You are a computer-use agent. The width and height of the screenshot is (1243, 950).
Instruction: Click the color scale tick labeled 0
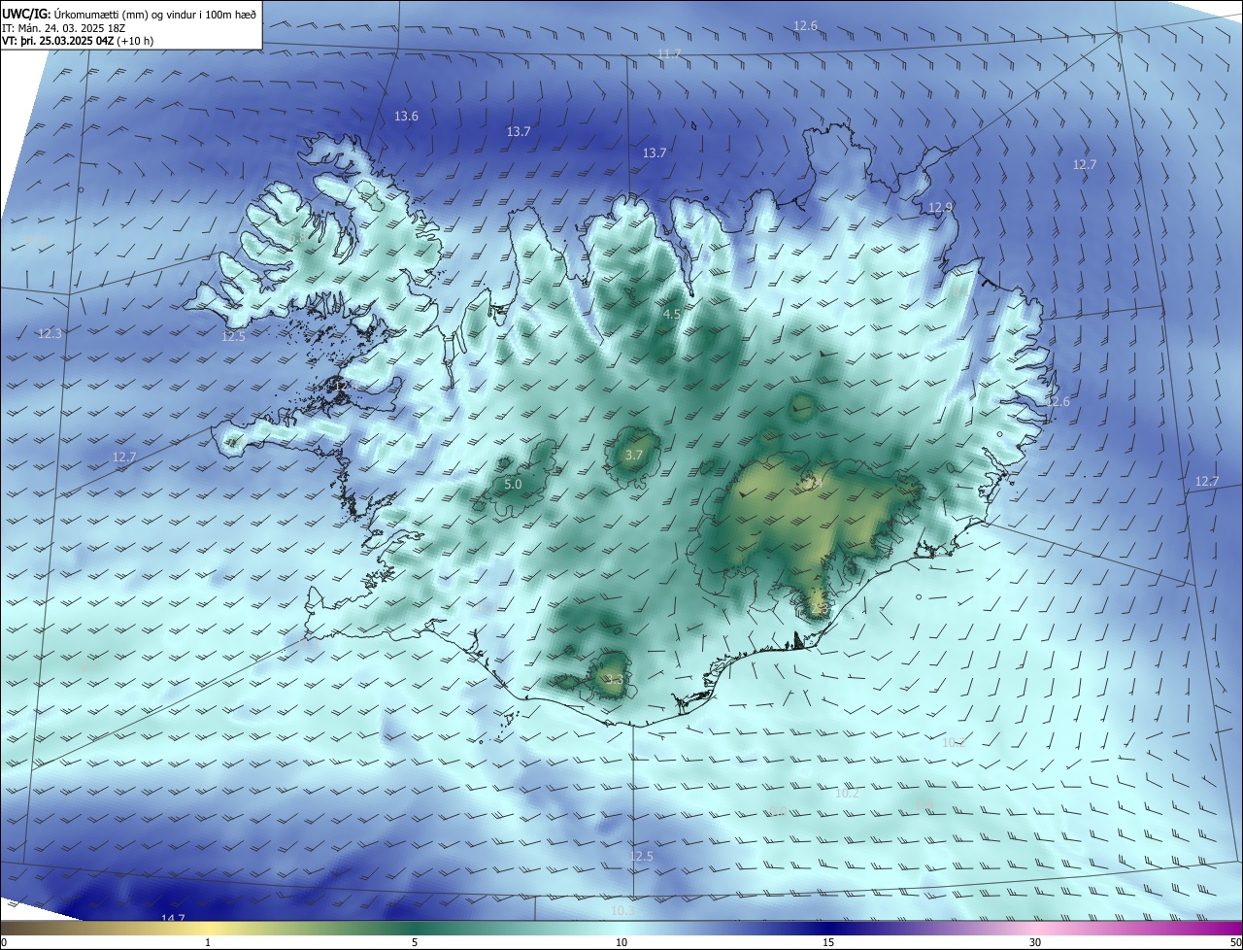click(3, 942)
